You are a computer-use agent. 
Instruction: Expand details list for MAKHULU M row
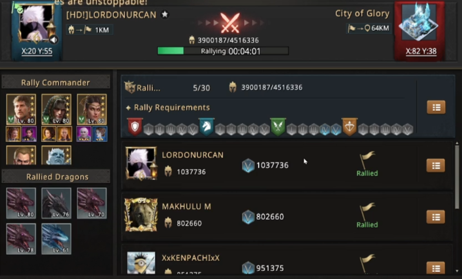coord(436,217)
